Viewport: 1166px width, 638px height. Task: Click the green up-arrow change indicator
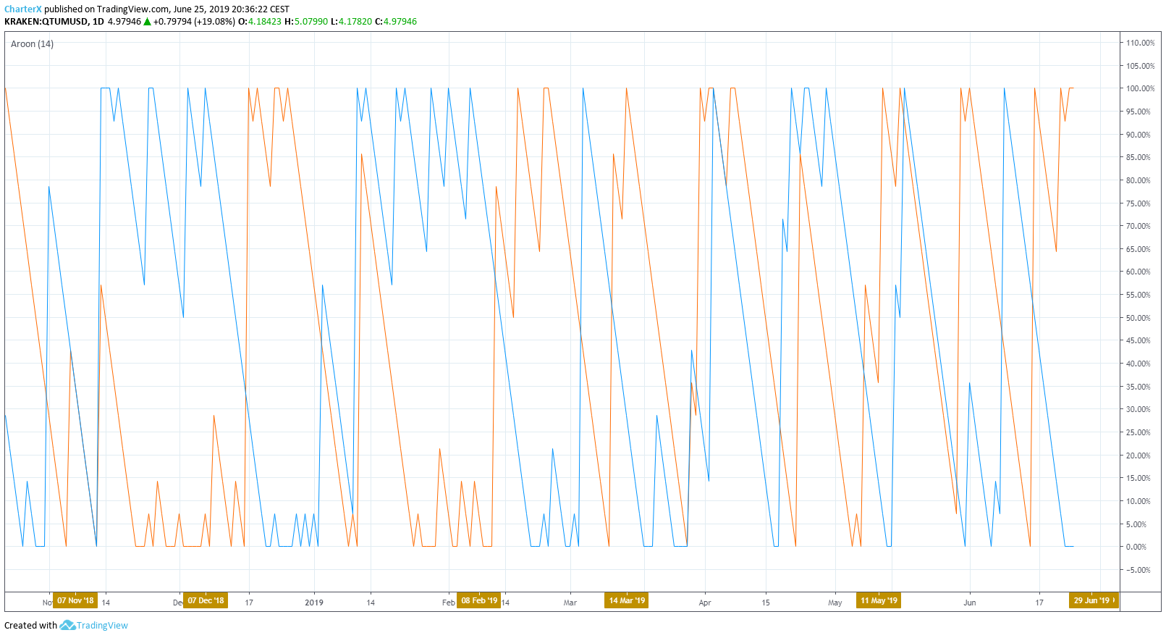coord(148,22)
